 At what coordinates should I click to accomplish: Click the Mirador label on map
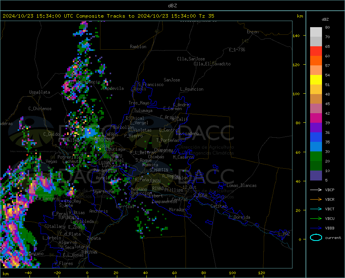tap(177, 210)
